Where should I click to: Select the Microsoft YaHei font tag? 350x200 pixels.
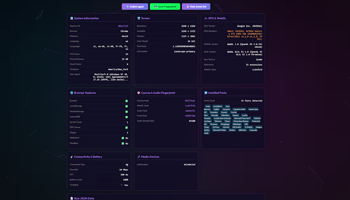point(219,130)
